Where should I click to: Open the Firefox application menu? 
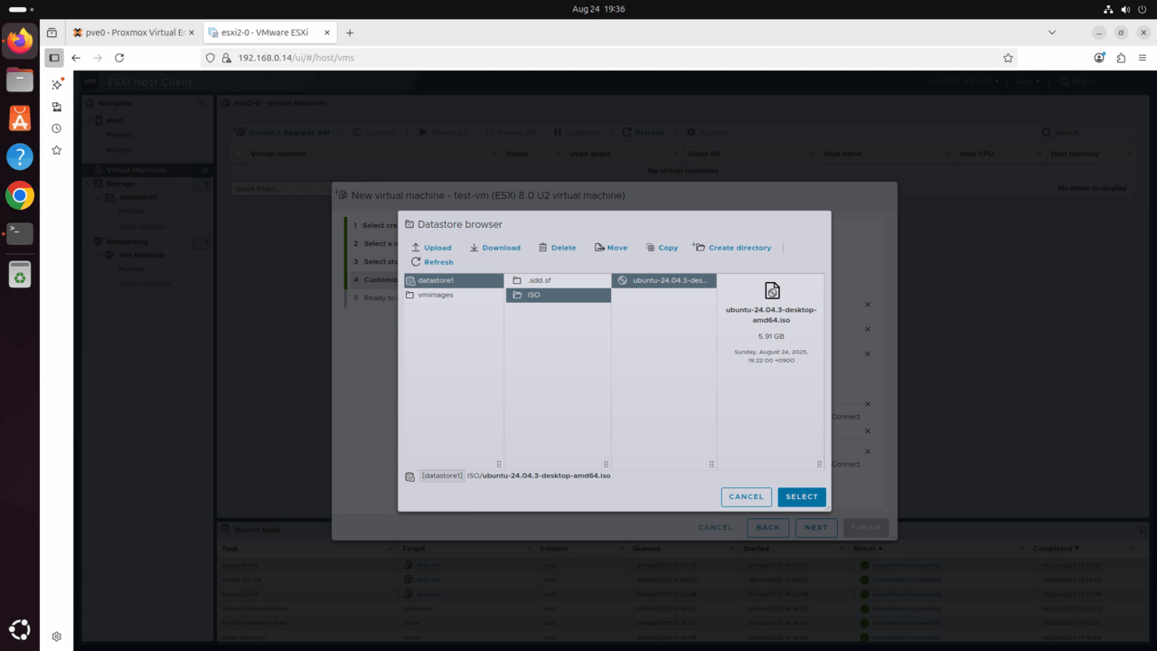(1142, 58)
